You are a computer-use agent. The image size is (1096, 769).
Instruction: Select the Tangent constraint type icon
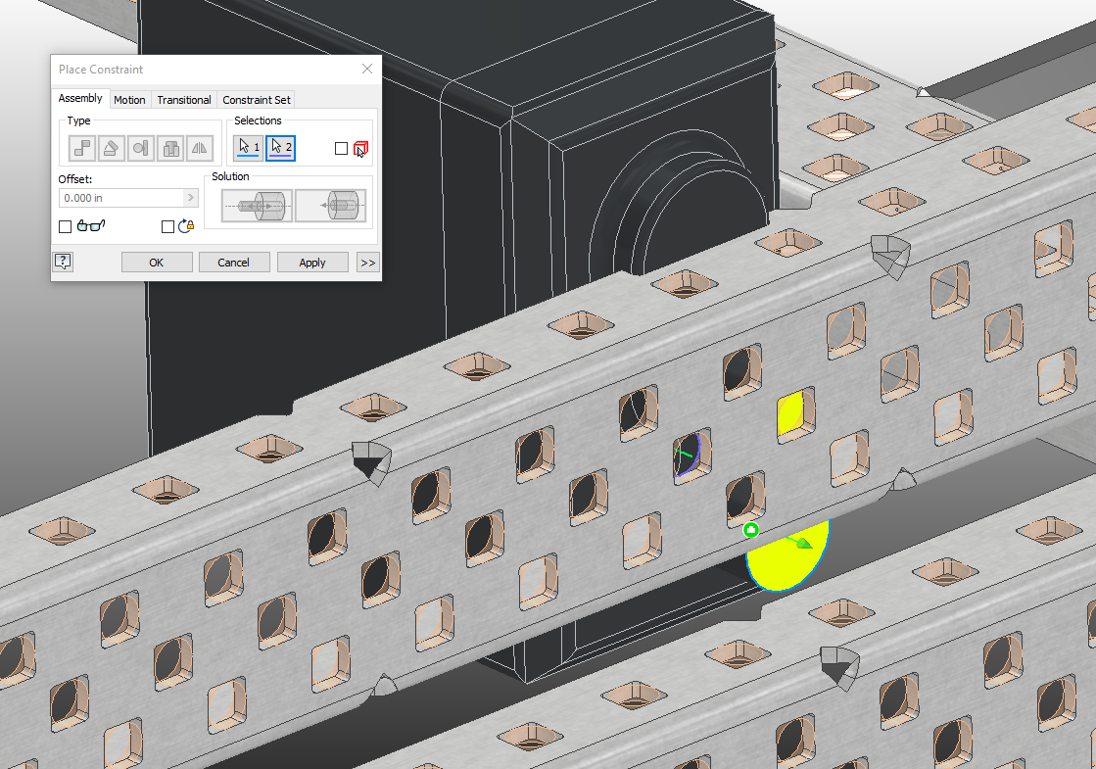(140, 148)
